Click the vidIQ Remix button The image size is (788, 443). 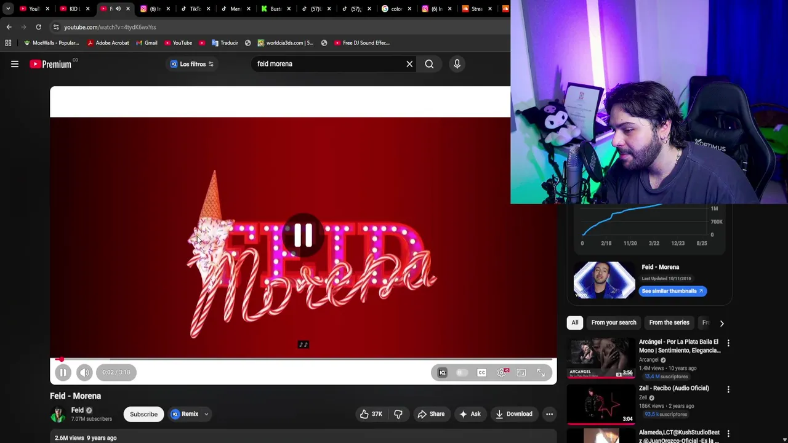(x=185, y=414)
